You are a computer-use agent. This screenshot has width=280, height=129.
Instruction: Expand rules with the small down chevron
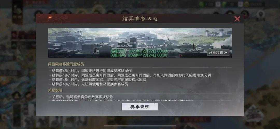[140, 102]
